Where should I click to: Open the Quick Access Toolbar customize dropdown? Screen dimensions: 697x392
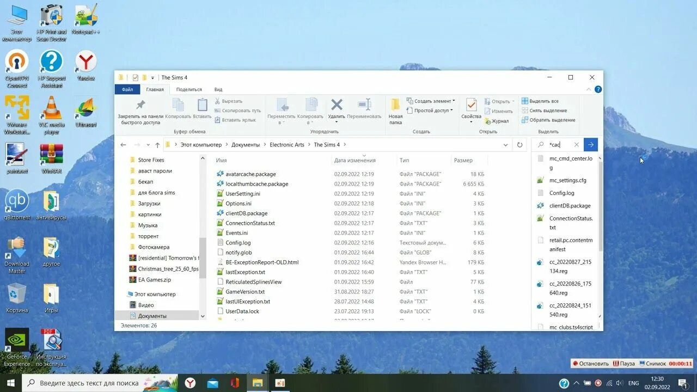[x=152, y=78]
